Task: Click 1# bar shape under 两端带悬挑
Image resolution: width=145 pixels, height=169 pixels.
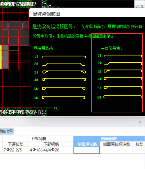Action: pyautogui.click(x=64, y=57)
